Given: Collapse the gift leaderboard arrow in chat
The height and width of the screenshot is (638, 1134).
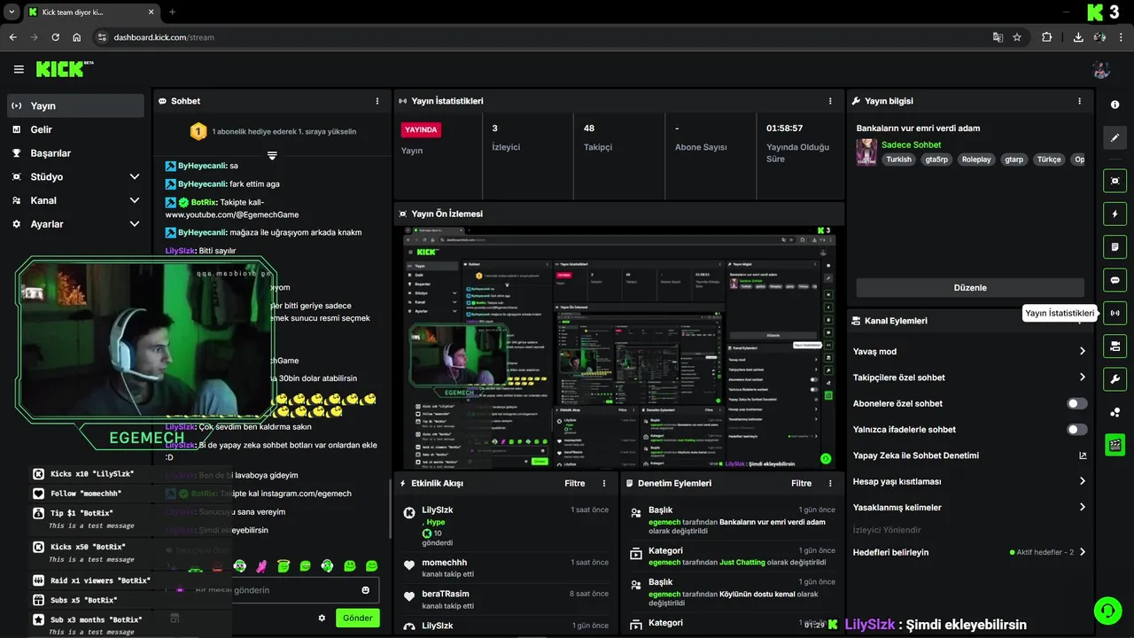Looking at the screenshot, I should 272,156.
